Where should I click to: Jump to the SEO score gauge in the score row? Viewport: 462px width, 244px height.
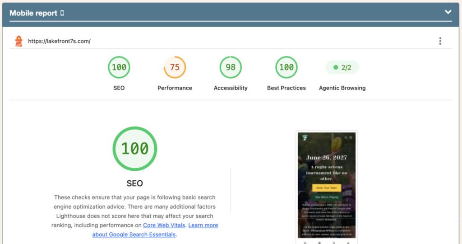click(x=119, y=67)
